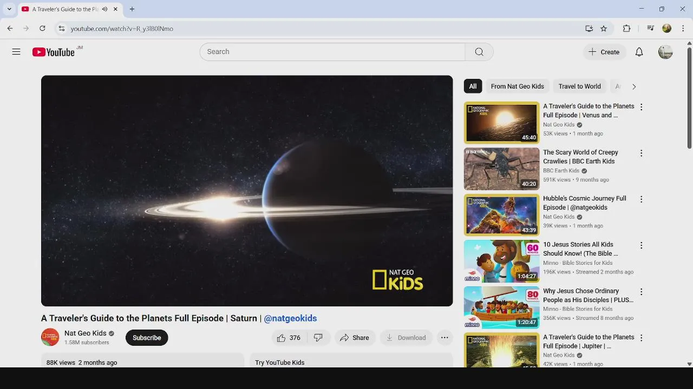693x389 pixels.
Task: Open options for Creepy Crawlies suggestion
Action: (x=641, y=153)
